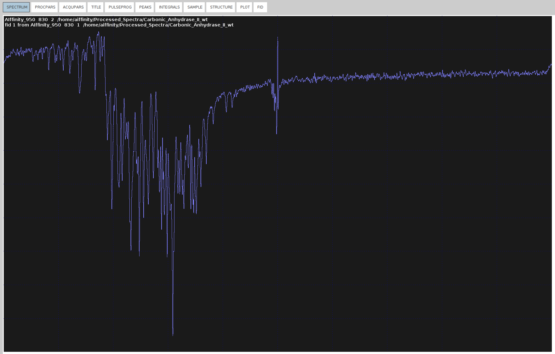The height and width of the screenshot is (354, 555).
Task: Switch to the SPECTRUM tab
Action: coord(17,7)
